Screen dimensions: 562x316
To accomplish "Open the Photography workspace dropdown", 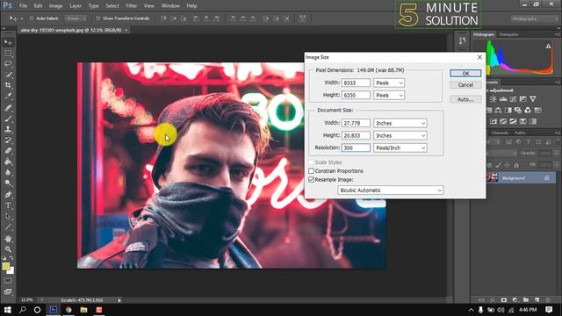I will (534, 18).
